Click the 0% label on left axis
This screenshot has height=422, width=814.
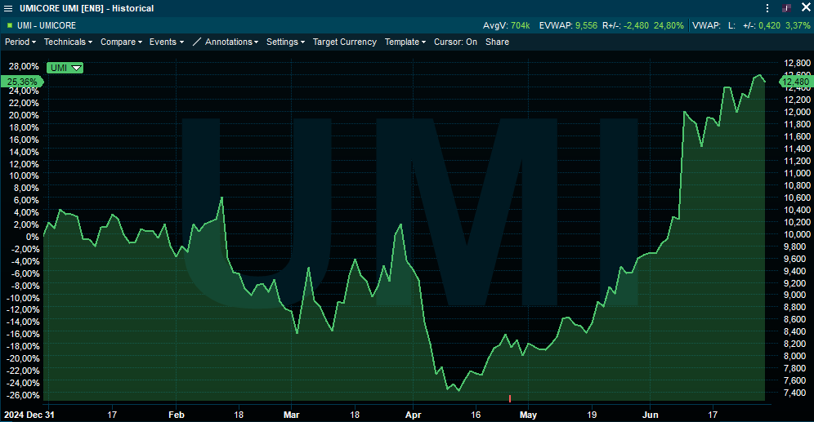tap(32, 237)
